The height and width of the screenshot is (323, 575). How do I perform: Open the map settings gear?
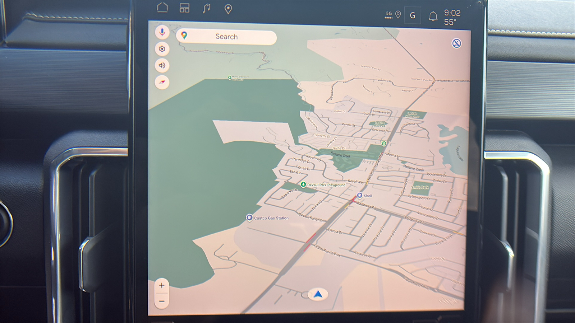tap(162, 49)
